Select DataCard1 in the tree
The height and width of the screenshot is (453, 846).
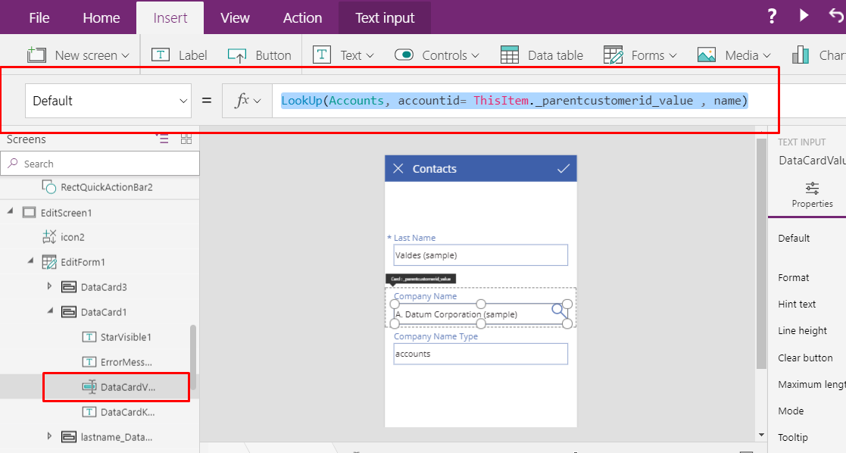(104, 312)
